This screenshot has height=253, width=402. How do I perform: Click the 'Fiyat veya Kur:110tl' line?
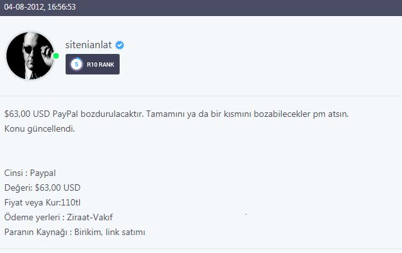click(42, 202)
